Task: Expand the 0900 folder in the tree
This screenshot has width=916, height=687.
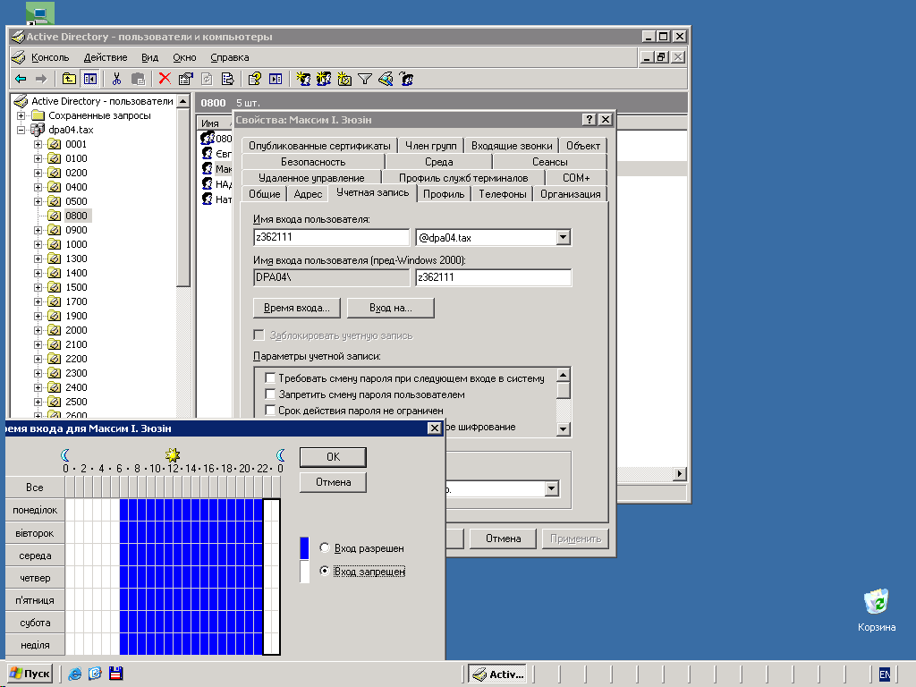Action: [38, 230]
